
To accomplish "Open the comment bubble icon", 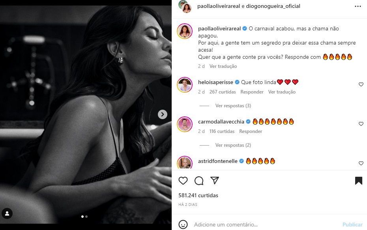I will click(x=199, y=181).
